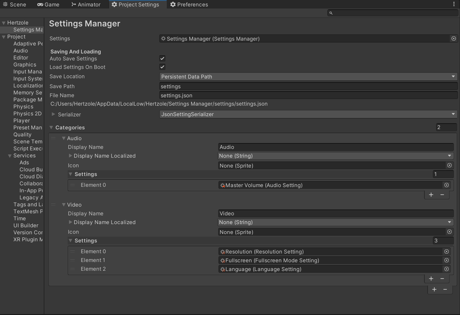Collapse the Categories foldout
This screenshot has height=315, width=460.
pyautogui.click(x=51, y=127)
